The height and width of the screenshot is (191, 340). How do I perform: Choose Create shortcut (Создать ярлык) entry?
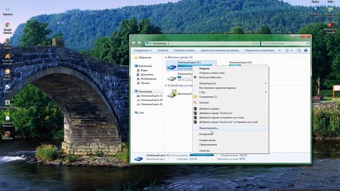tap(231, 140)
